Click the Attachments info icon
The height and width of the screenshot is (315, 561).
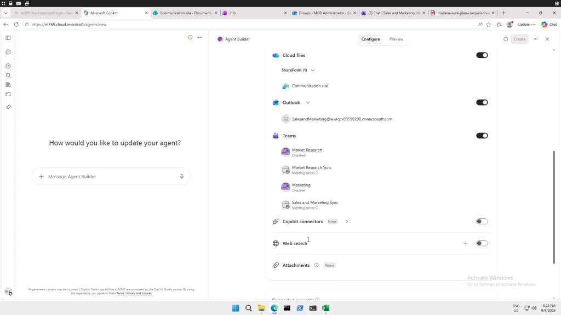coord(316,265)
